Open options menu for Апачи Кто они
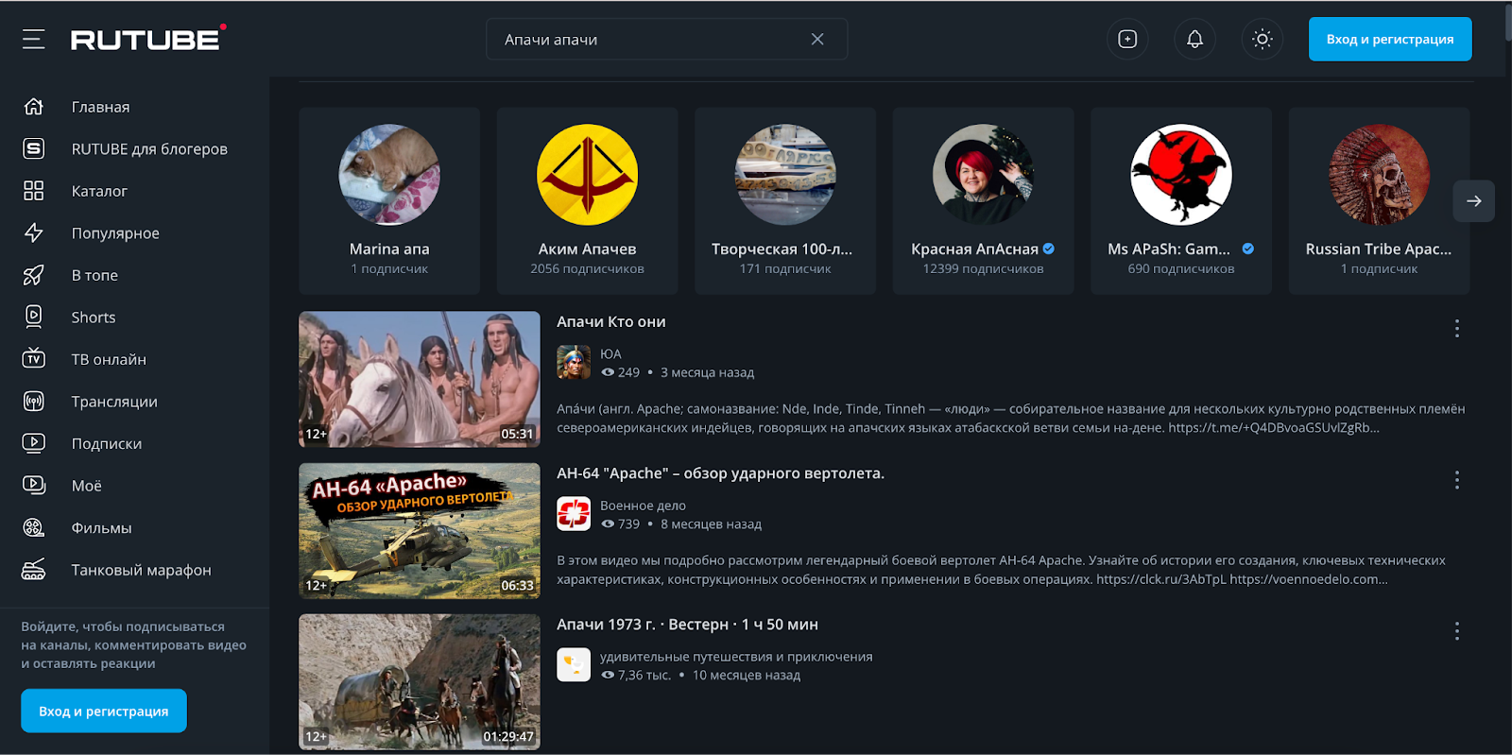Screen dimensions: 1512x755 click(1456, 328)
